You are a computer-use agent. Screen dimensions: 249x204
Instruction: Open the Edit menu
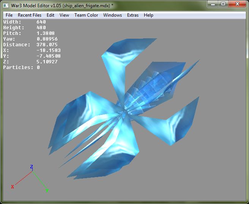point(50,15)
